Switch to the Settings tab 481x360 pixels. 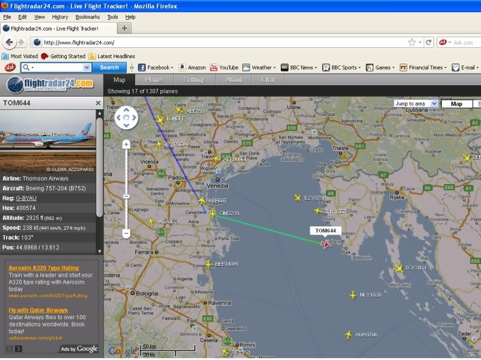(194, 80)
